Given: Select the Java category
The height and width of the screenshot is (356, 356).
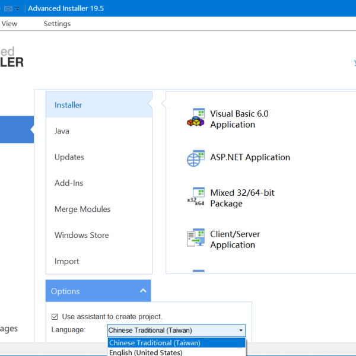Looking at the screenshot, I should tap(98, 131).
